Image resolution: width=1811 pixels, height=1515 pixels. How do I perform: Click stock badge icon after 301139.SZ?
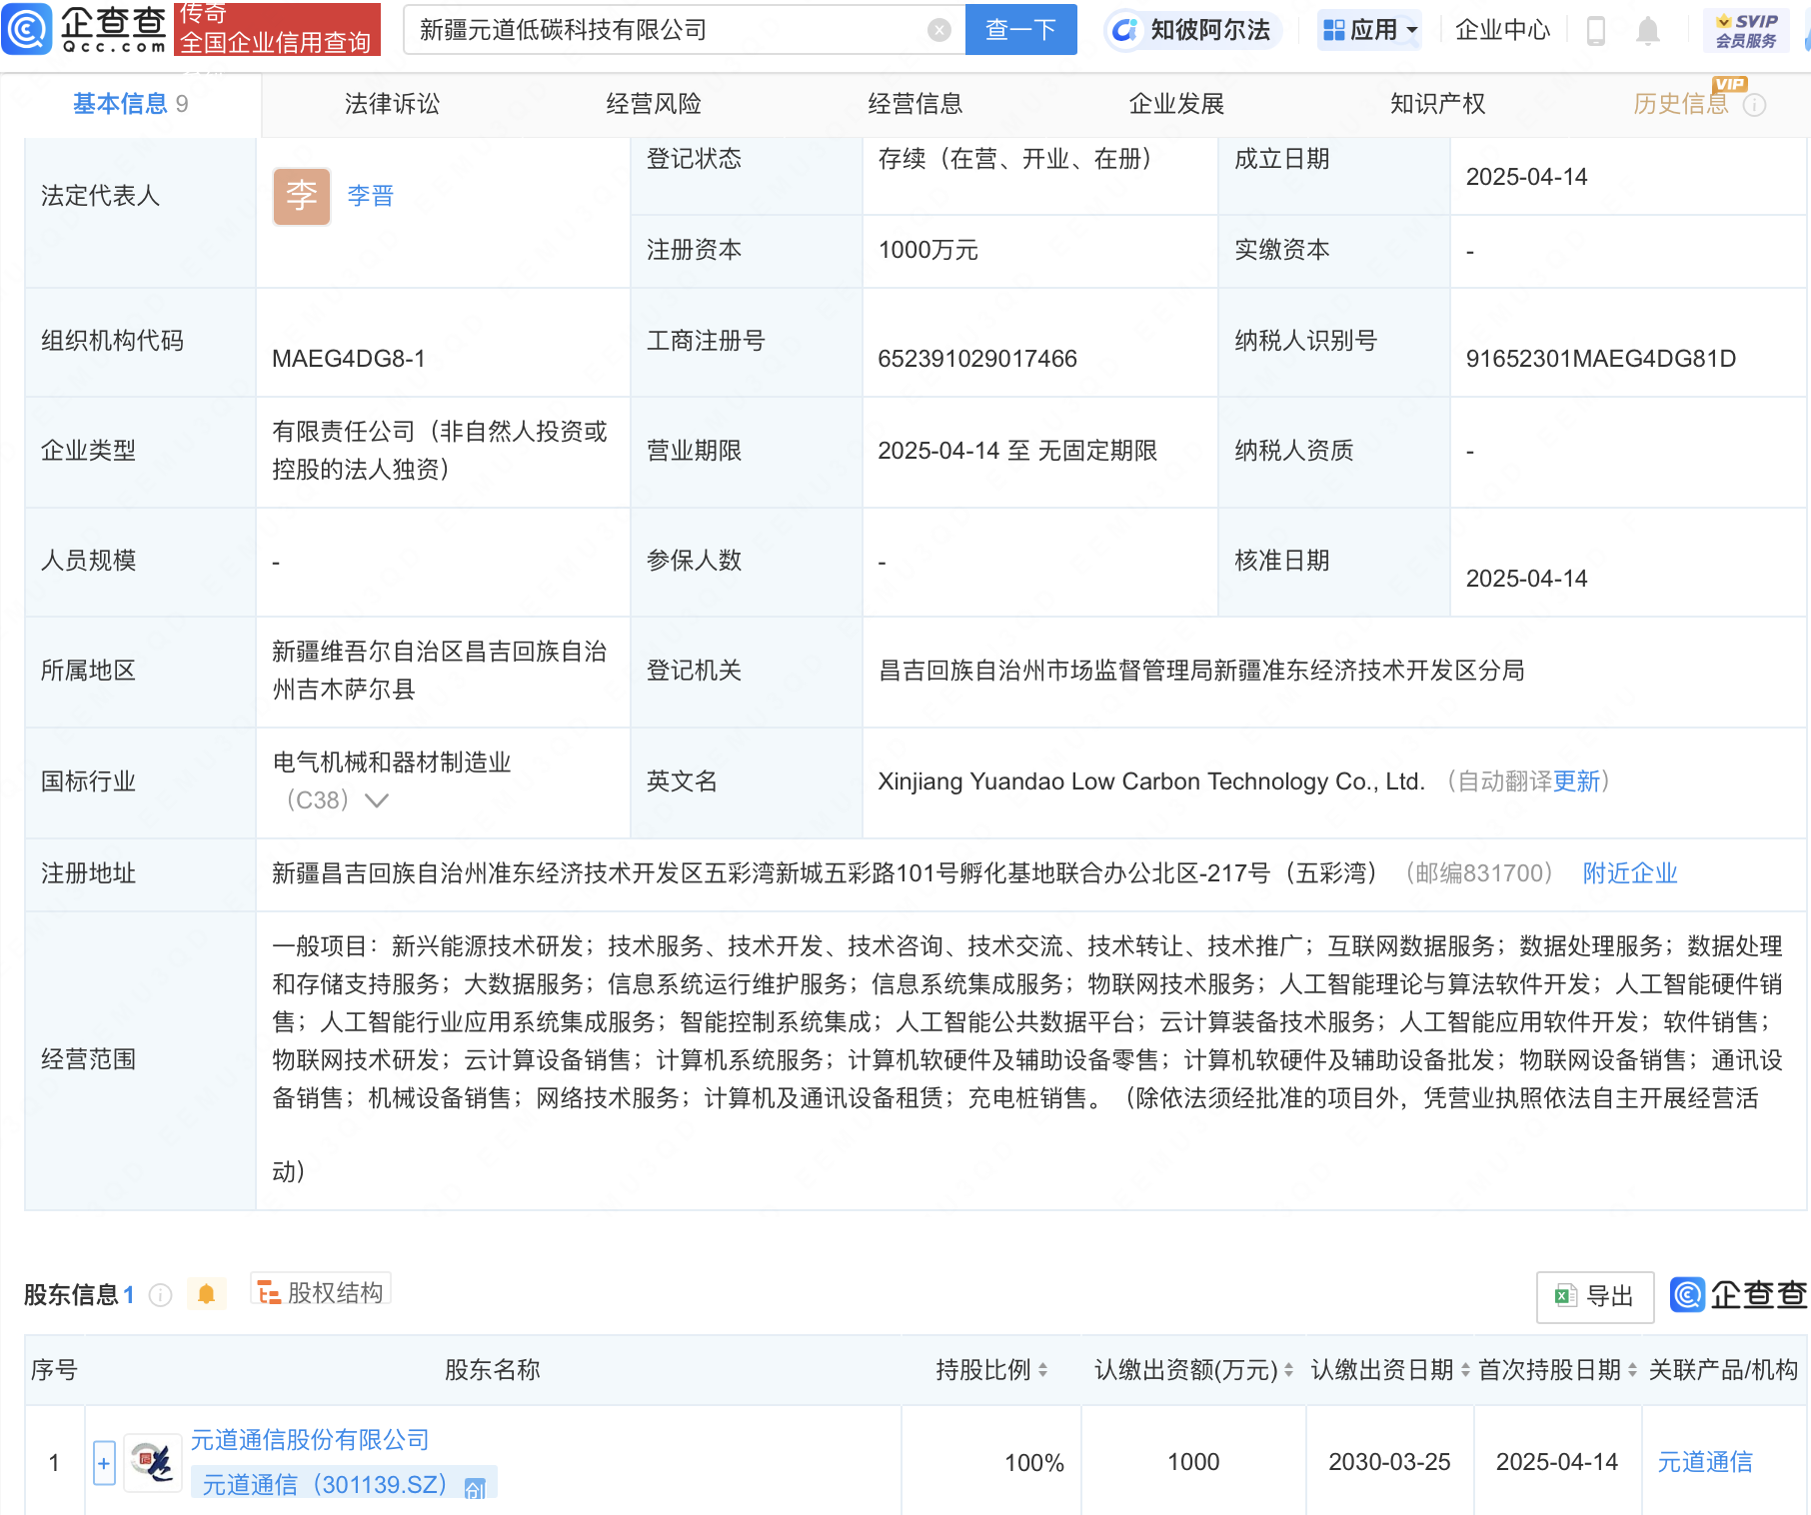point(475,1488)
